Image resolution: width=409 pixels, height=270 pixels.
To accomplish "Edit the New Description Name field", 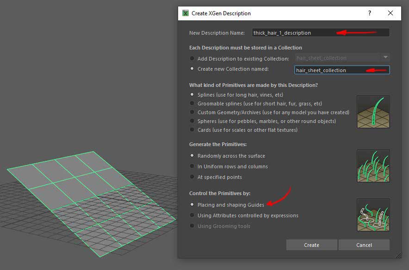I will 321,33.
